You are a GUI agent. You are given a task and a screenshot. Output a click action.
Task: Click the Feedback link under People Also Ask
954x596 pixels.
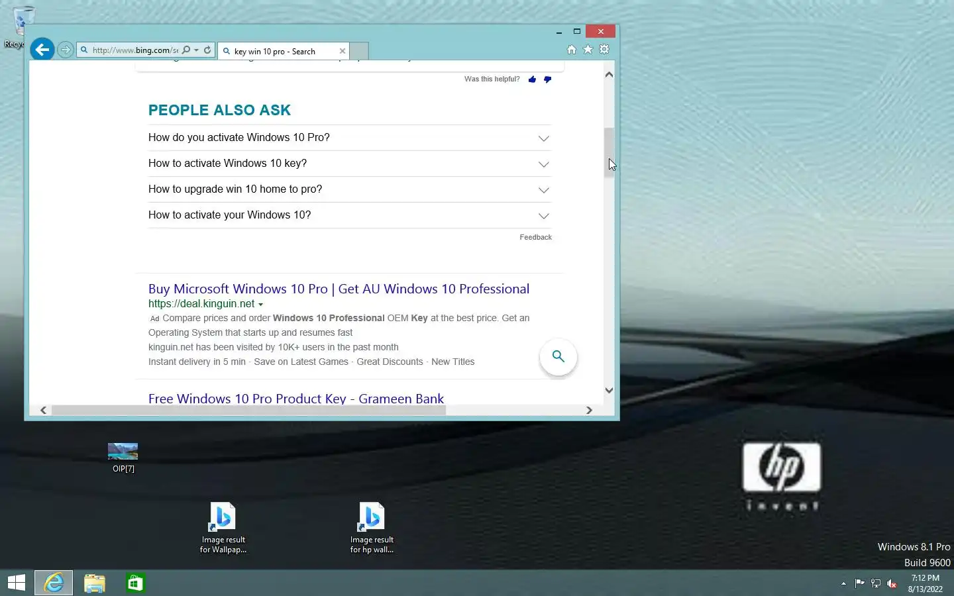pyautogui.click(x=535, y=237)
